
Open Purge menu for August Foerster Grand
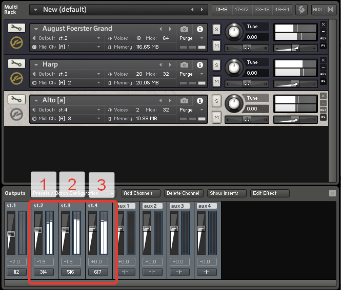point(191,38)
